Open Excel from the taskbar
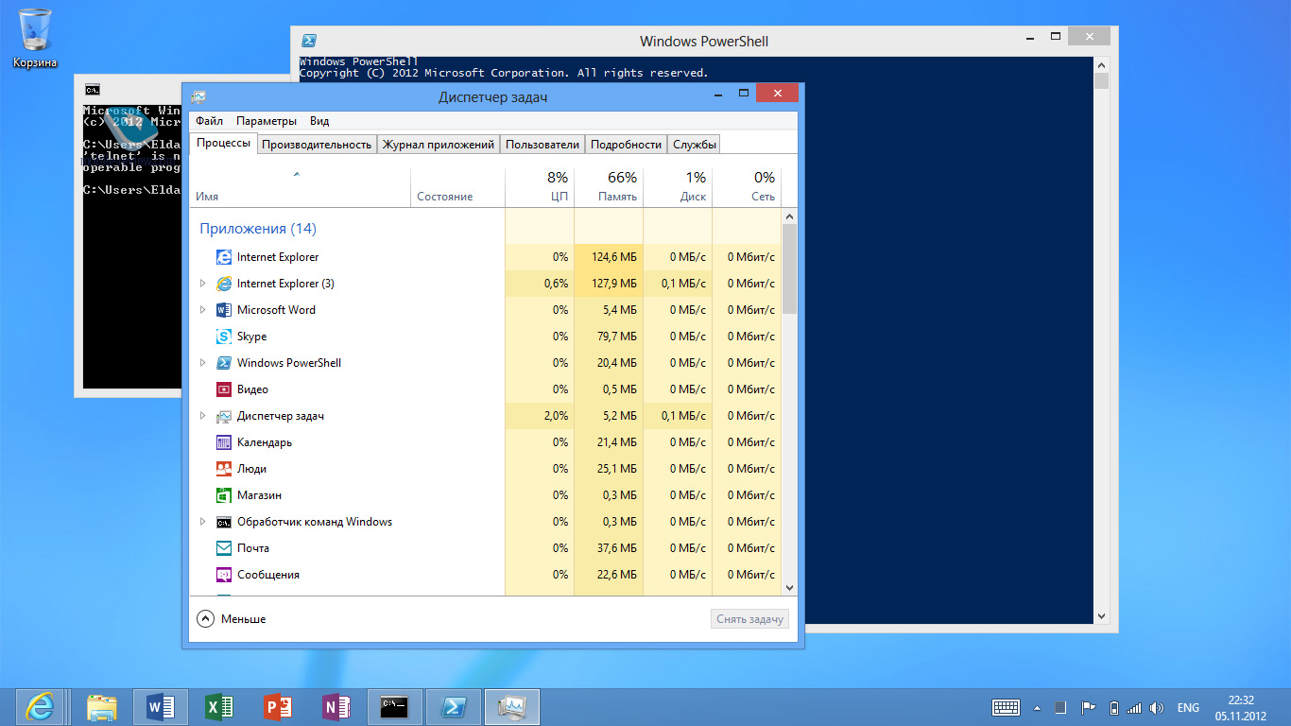Viewport: 1291px width, 726px height. click(x=219, y=707)
